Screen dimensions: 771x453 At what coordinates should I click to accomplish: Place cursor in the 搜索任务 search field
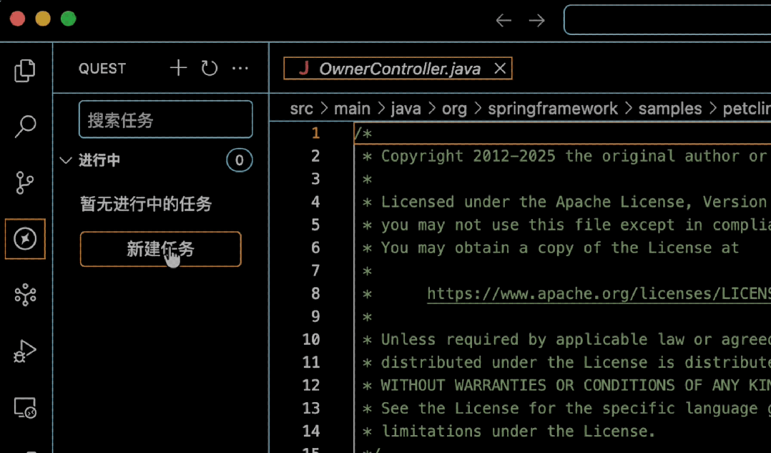[x=165, y=119]
